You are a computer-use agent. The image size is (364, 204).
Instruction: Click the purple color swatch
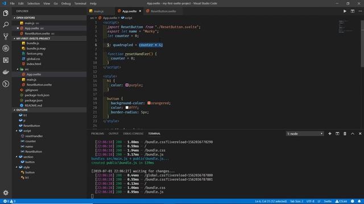(x=127, y=85)
